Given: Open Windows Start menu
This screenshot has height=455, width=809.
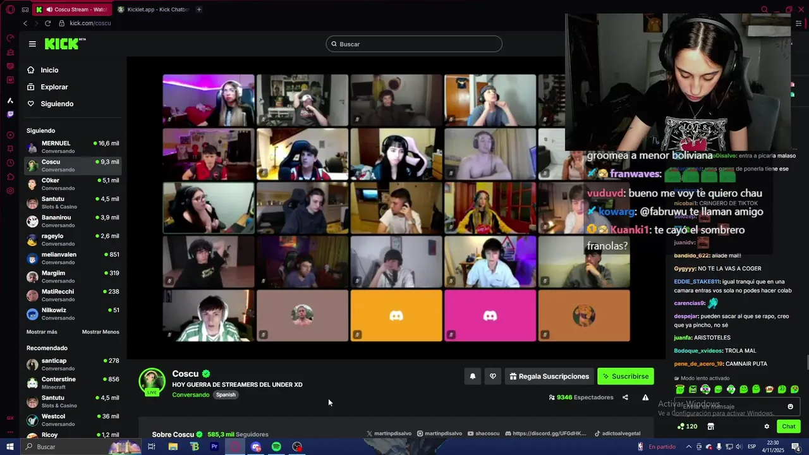Looking at the screenshot, I should point(10,447).
